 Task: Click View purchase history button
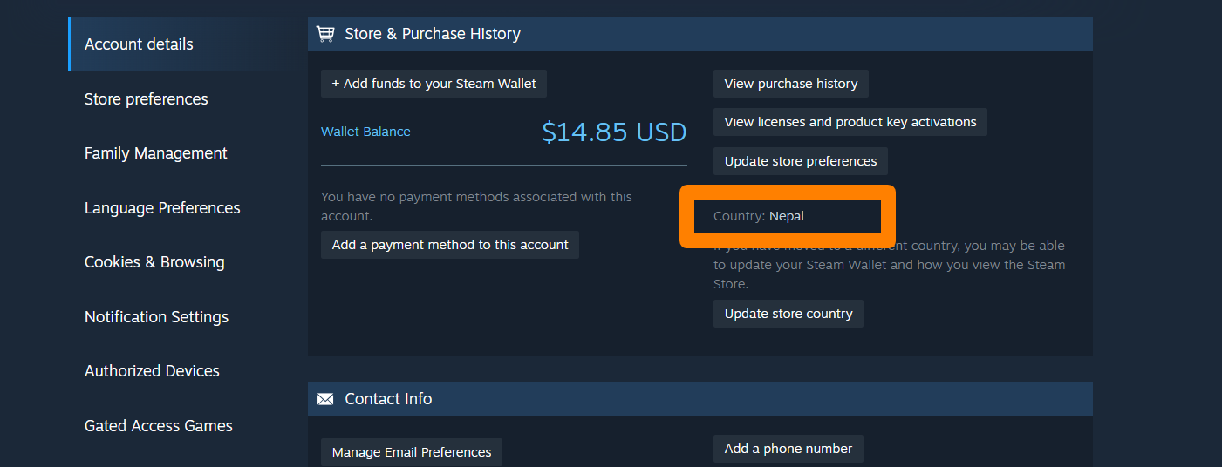[791, 84]
